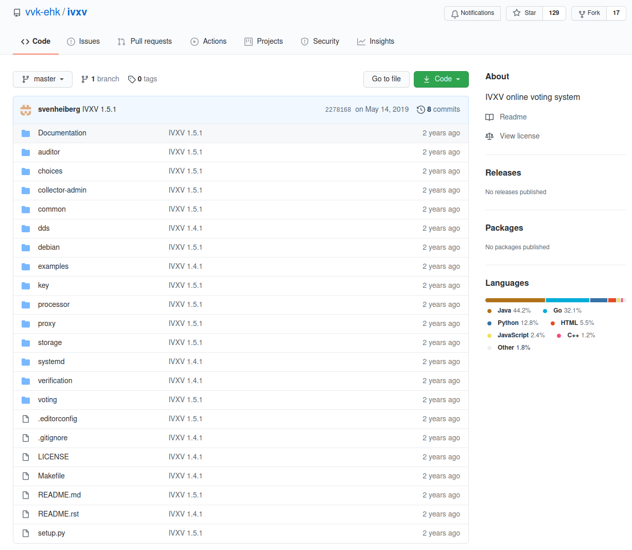This screenshot has width=632, height=550.
Task: Open the common folder
Action: 52,210
